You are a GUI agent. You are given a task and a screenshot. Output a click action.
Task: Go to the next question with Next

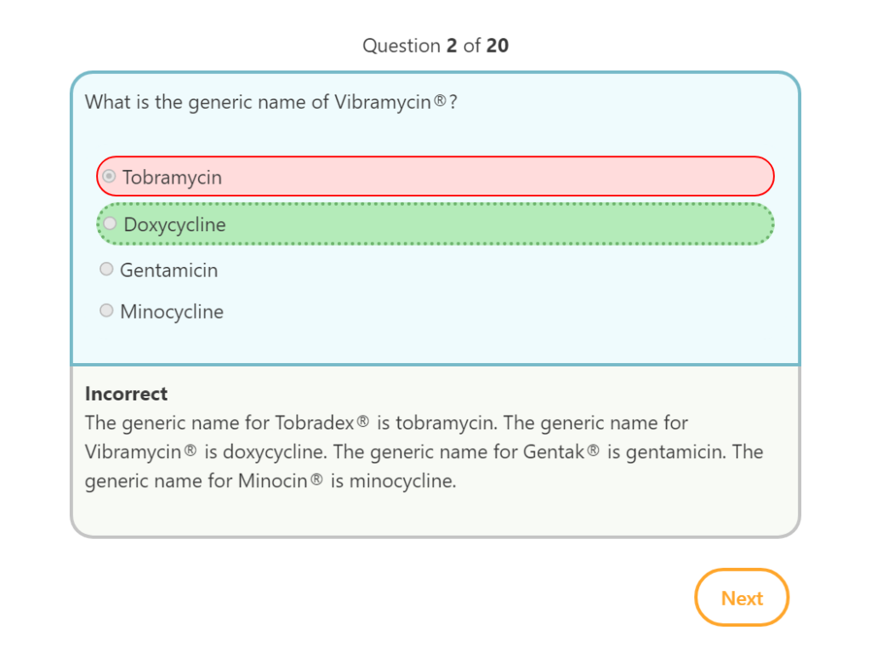tap(742, 598)
